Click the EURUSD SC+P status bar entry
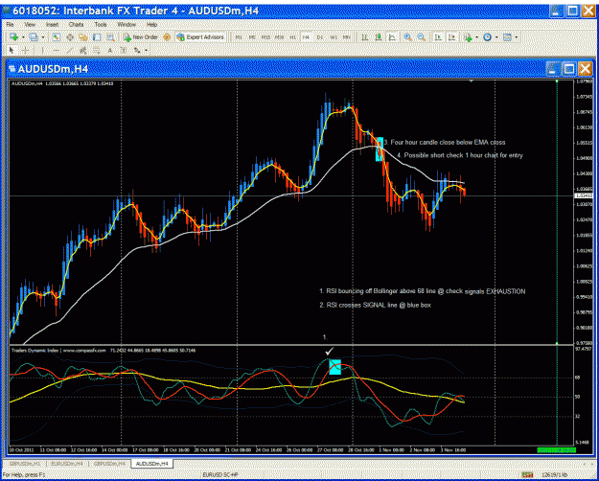Image resolution: width=599 pixels, height=481 pixels. point(220,474)
